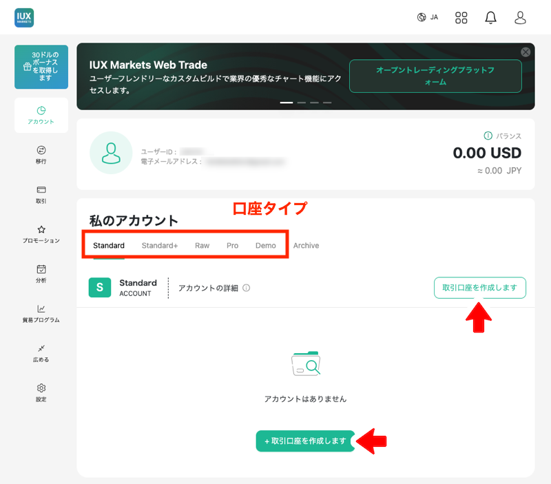Select the Standard tab

point(109,246)
